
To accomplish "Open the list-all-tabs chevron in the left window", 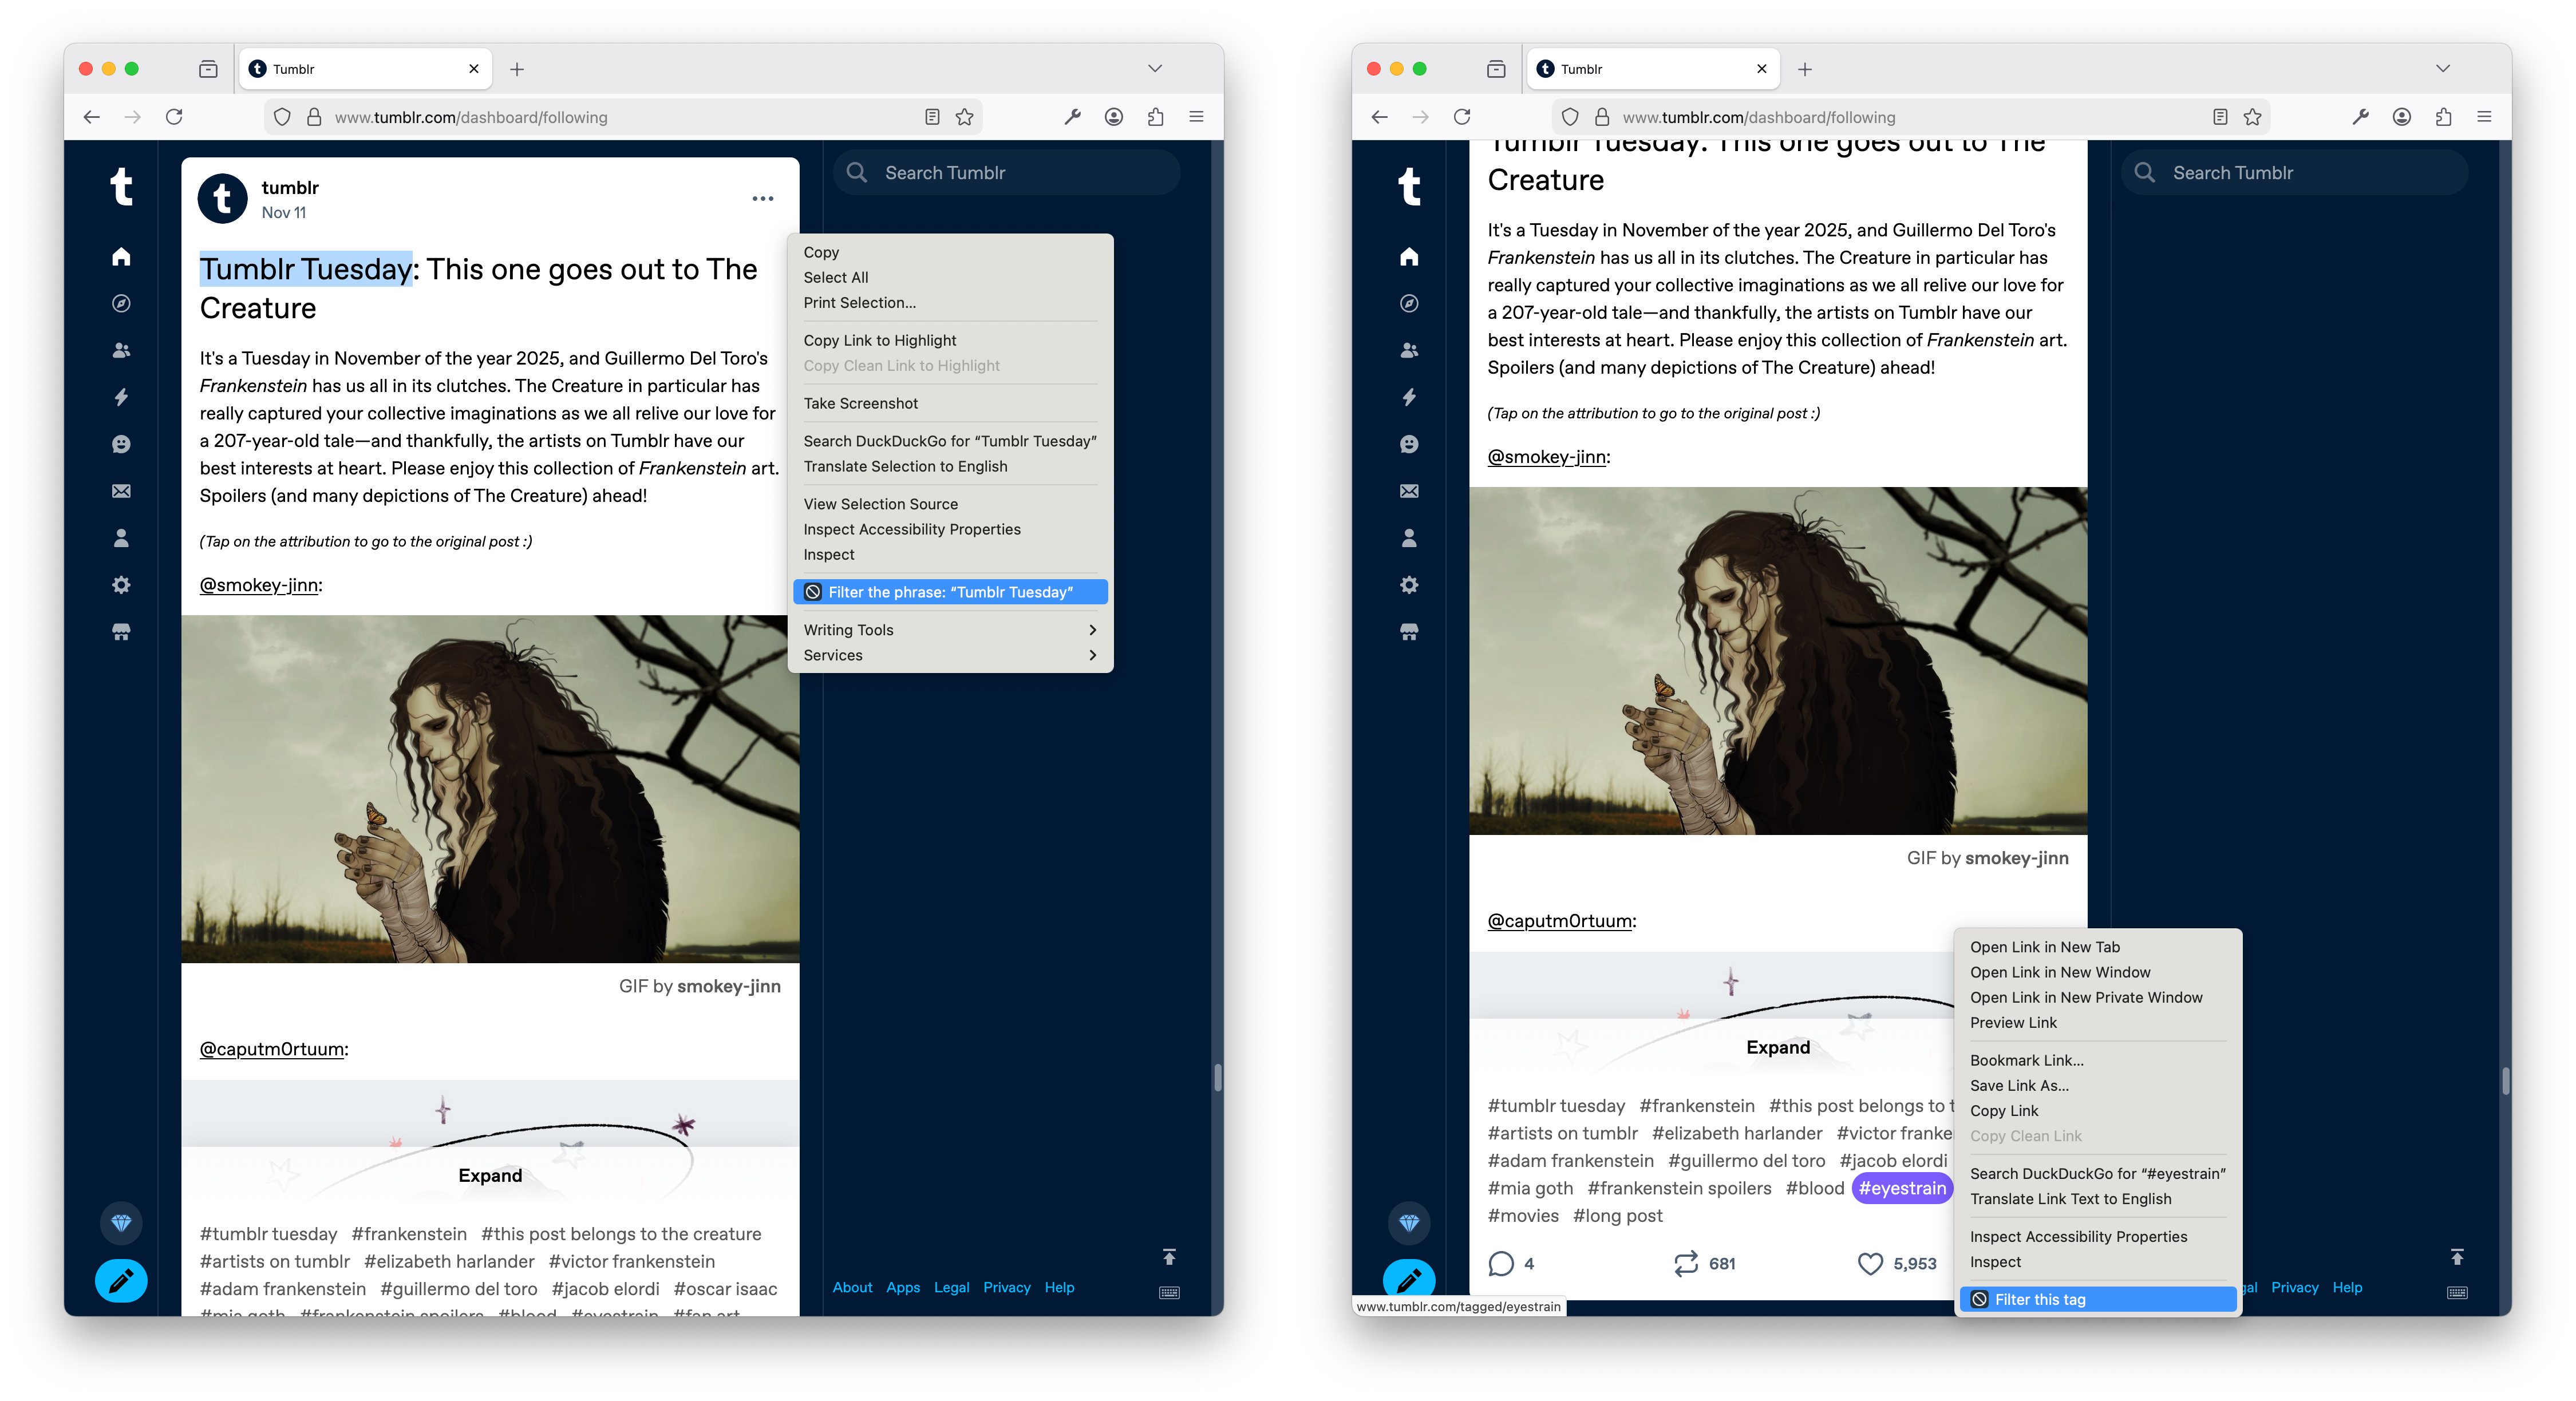I will [1155, 68].
